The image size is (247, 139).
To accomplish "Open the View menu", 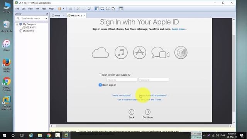I will pos(30,8).
